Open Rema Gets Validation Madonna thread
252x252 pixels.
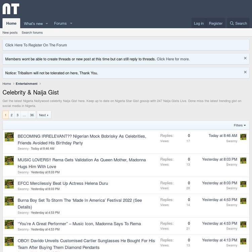82,163
